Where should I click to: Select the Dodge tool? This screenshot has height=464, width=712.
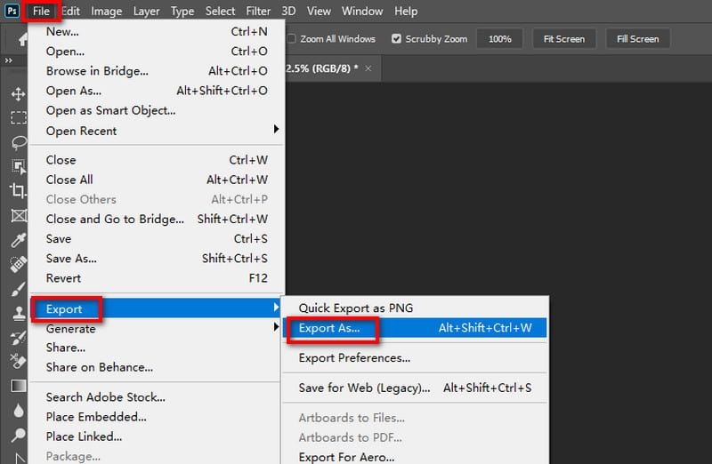coord(18,435)
